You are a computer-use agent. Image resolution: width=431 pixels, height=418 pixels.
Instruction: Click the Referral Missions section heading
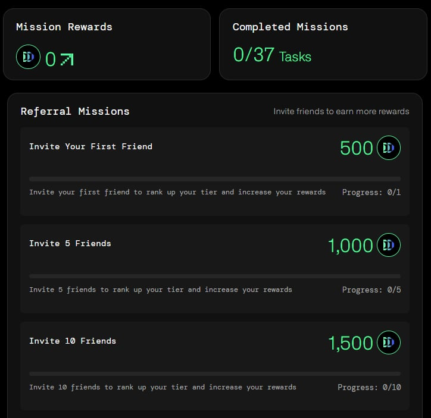pyautogui.click(x=75, y=111)
